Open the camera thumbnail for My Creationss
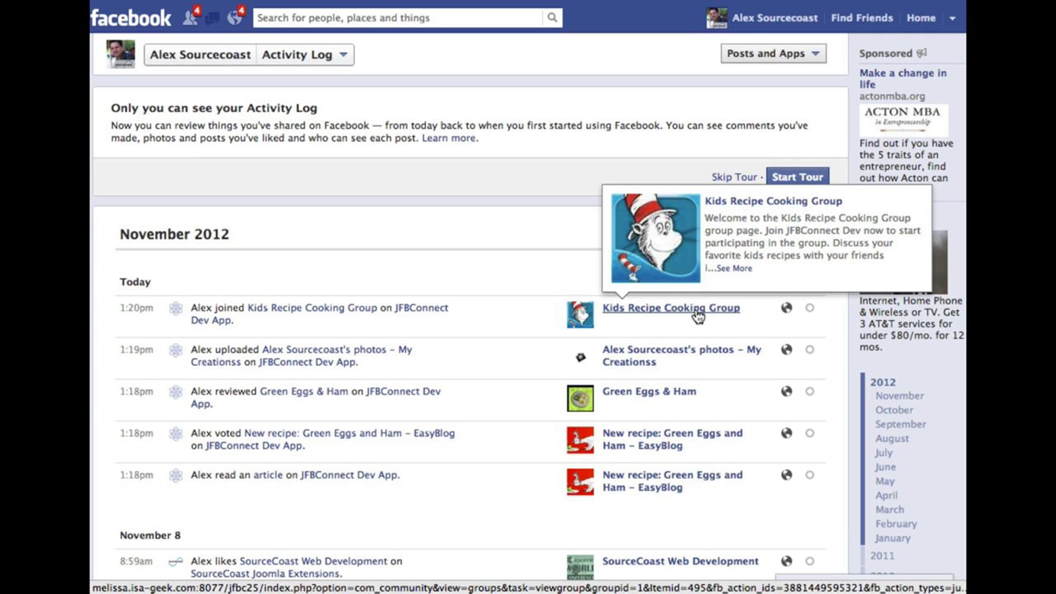The height and width of the screenshot is (594, 1056). coord(581,357)
